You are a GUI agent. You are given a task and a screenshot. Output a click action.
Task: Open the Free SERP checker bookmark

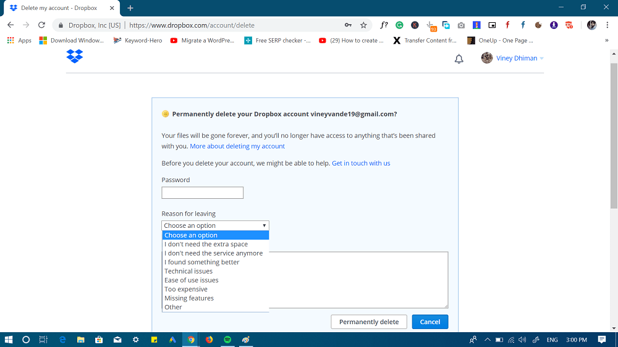[x=277, y=40]
